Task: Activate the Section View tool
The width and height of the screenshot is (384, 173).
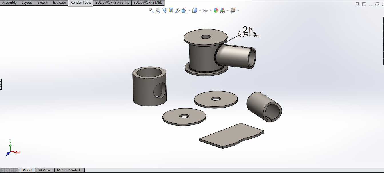Action: (171, 10)
